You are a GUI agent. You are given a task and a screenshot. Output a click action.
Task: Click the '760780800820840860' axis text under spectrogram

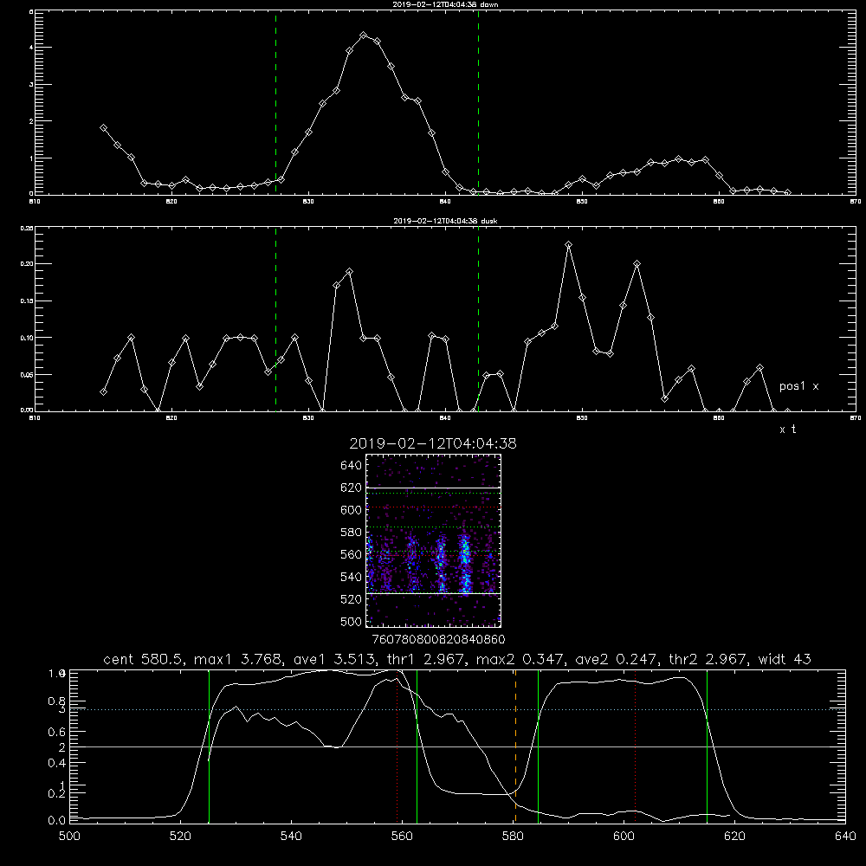point(438,639)
